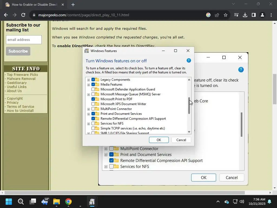
Task: Open Chrome three-dot menu
Action: pos(271,15)
